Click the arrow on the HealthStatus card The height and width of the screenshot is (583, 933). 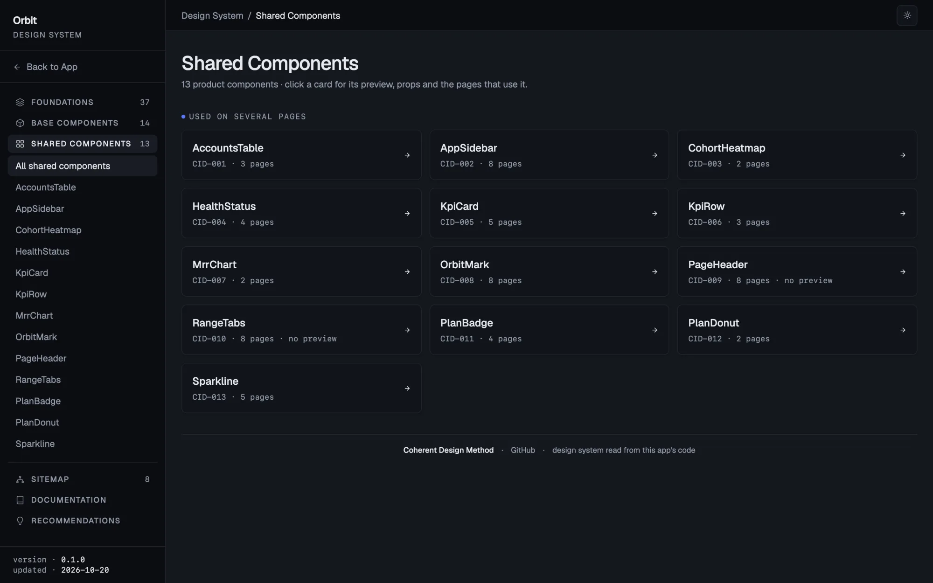pos(407,214)
